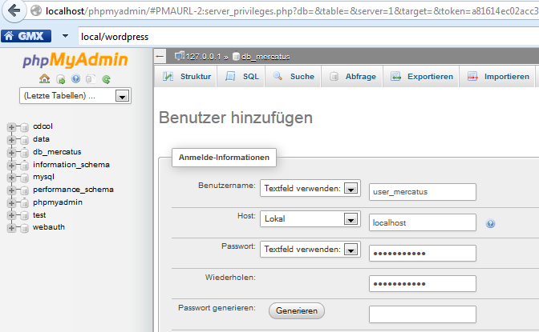
Task: Click the log out icon in sidebar
Action: coord(60,79)
